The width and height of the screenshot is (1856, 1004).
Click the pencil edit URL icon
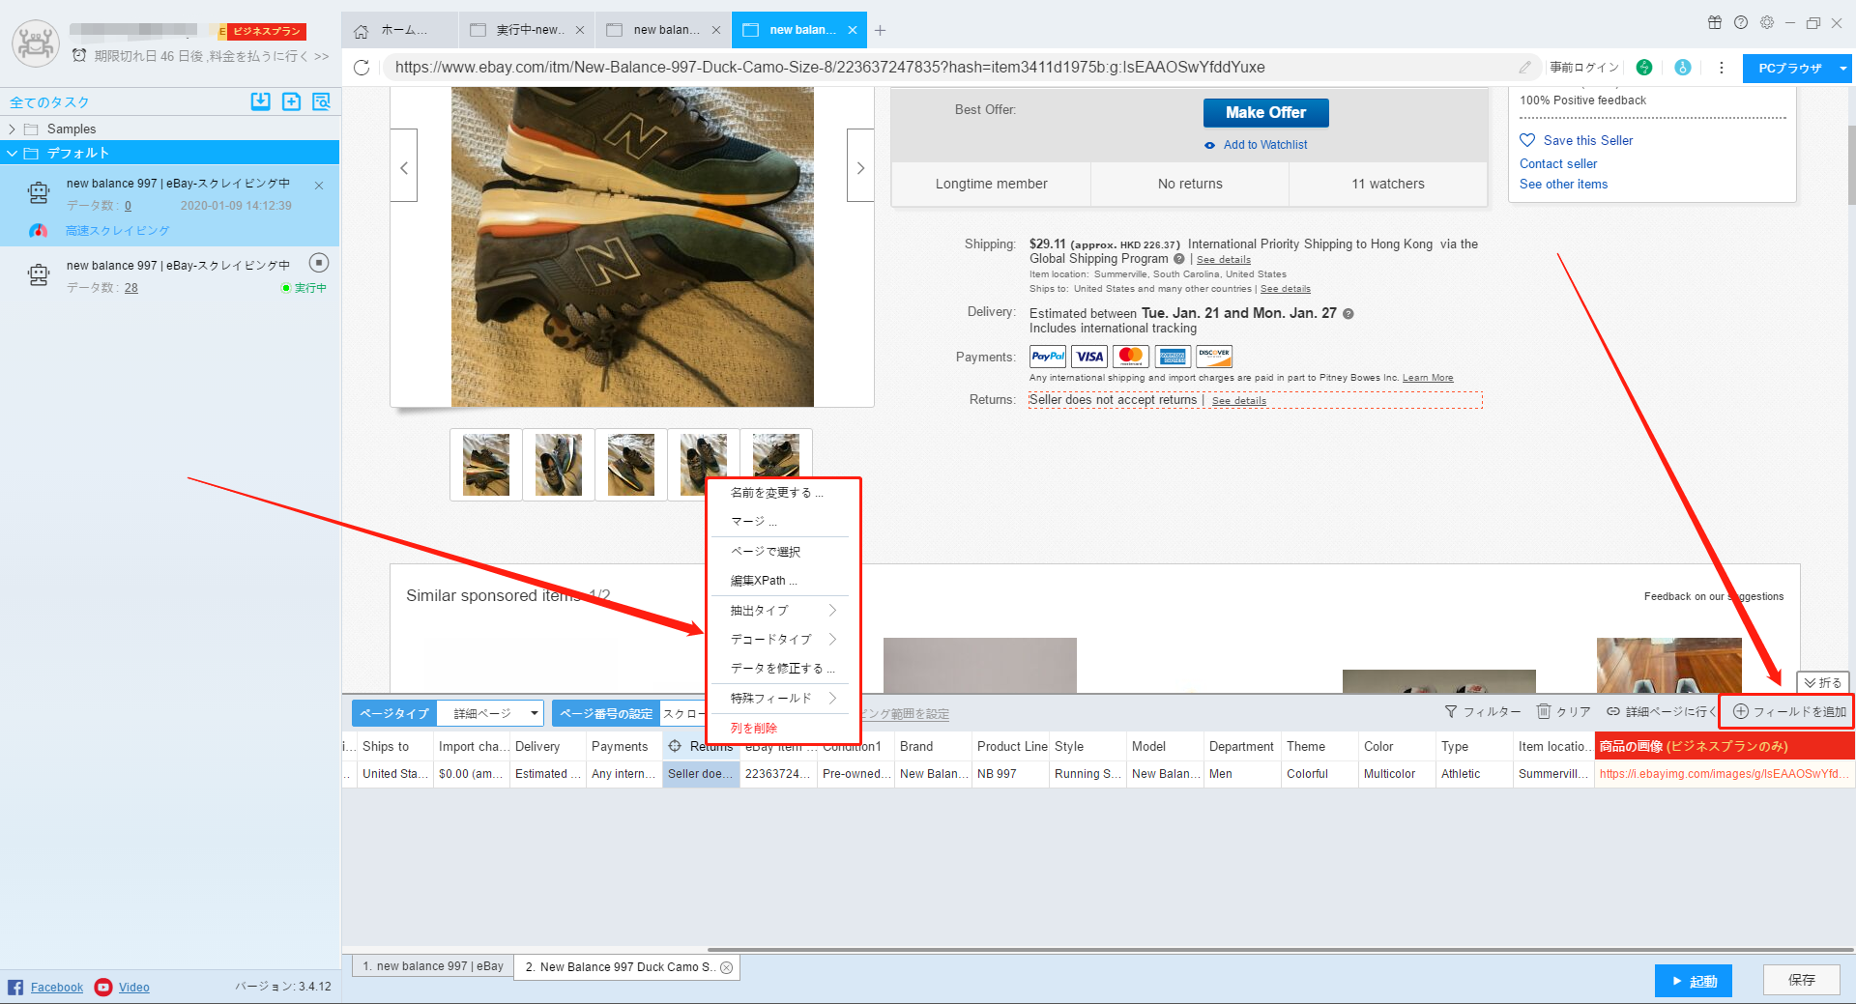tap(1524, 68)
